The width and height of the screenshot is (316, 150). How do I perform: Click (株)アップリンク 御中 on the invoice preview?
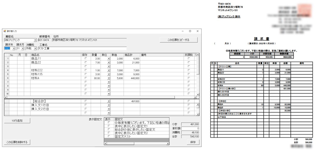coord(229,17)
